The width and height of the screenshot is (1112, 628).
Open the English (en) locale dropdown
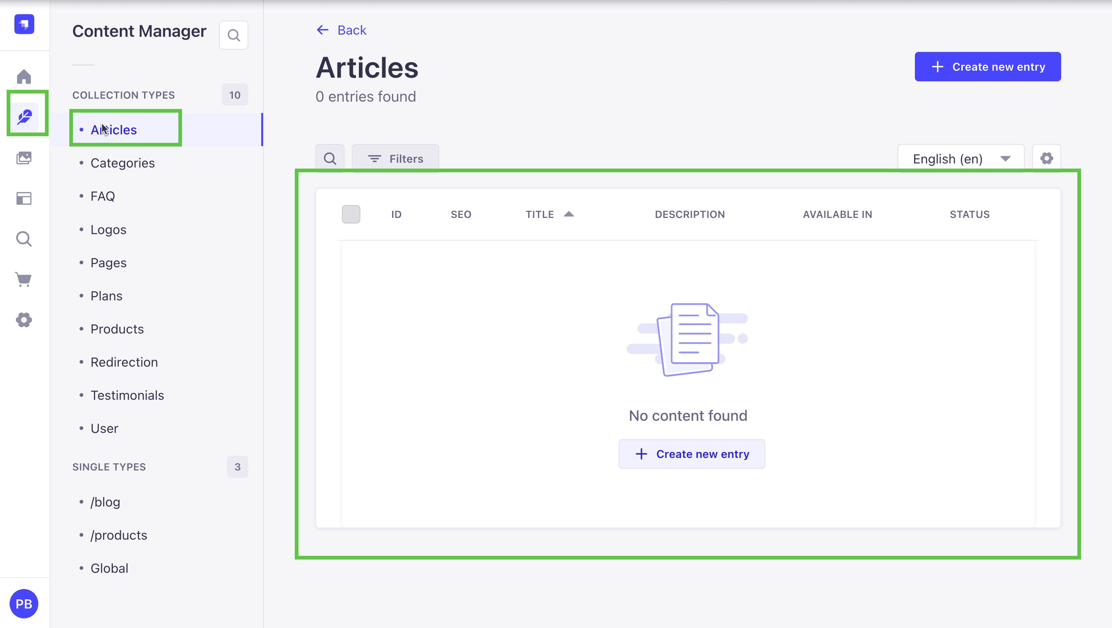[x=961, y=159]
